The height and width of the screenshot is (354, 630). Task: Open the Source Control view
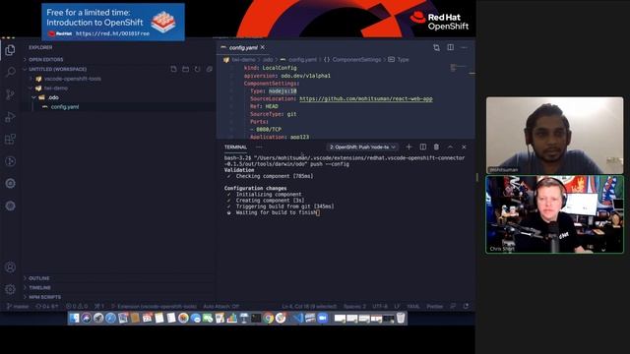(10, 94)
